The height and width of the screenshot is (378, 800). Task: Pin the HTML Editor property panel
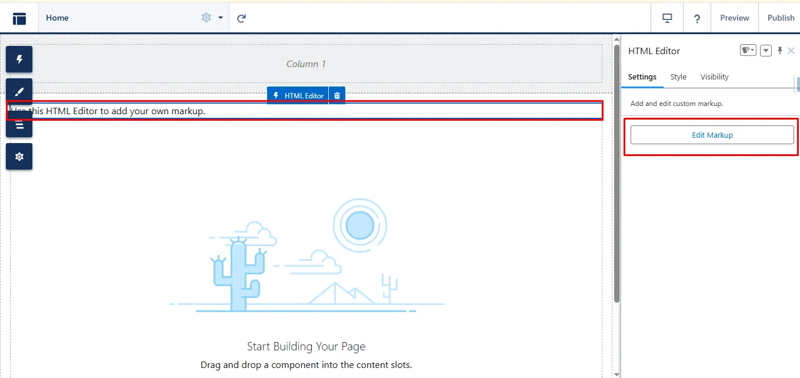(x=780, y=51)
